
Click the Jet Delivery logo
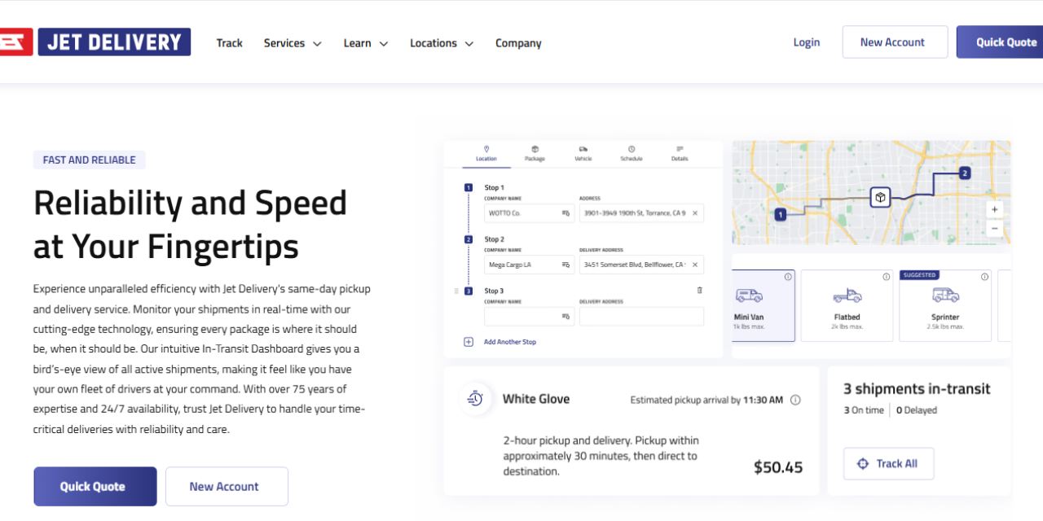pos(95,42)
